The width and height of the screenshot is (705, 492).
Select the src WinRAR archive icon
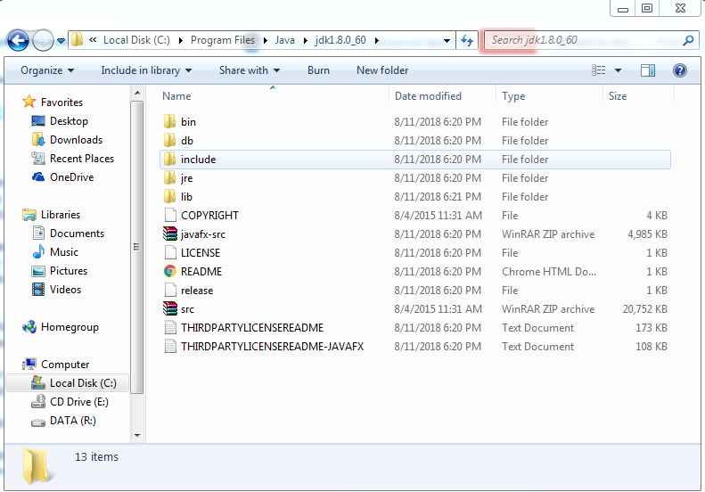169,308
